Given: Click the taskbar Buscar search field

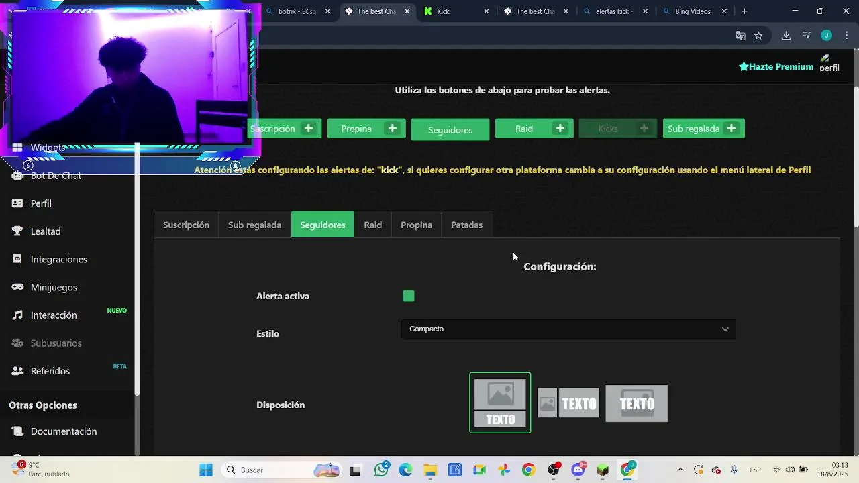Looking at the screenshot, I should click(282, 470).
